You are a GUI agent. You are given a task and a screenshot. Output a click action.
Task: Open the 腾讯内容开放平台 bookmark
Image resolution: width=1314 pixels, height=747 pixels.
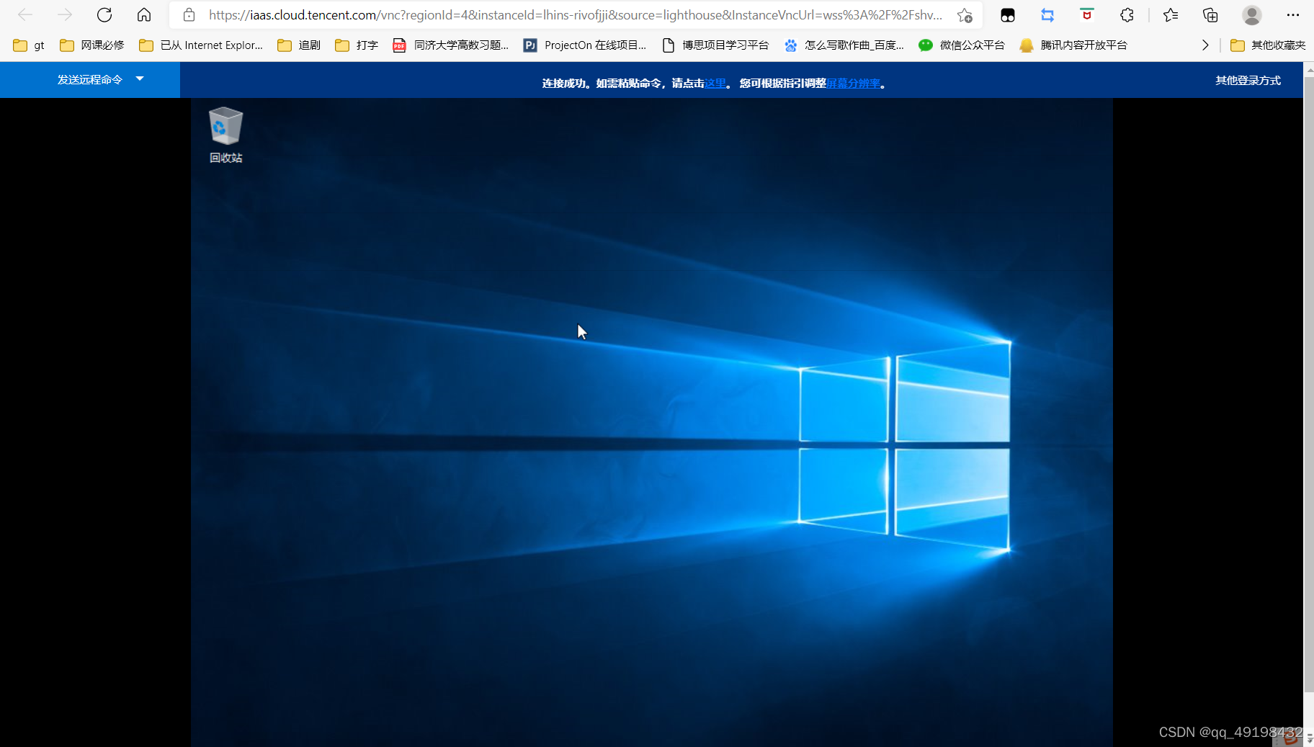(x=1073, y=45)
